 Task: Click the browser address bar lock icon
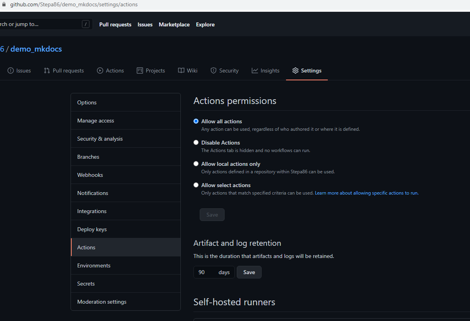[4, 4]
